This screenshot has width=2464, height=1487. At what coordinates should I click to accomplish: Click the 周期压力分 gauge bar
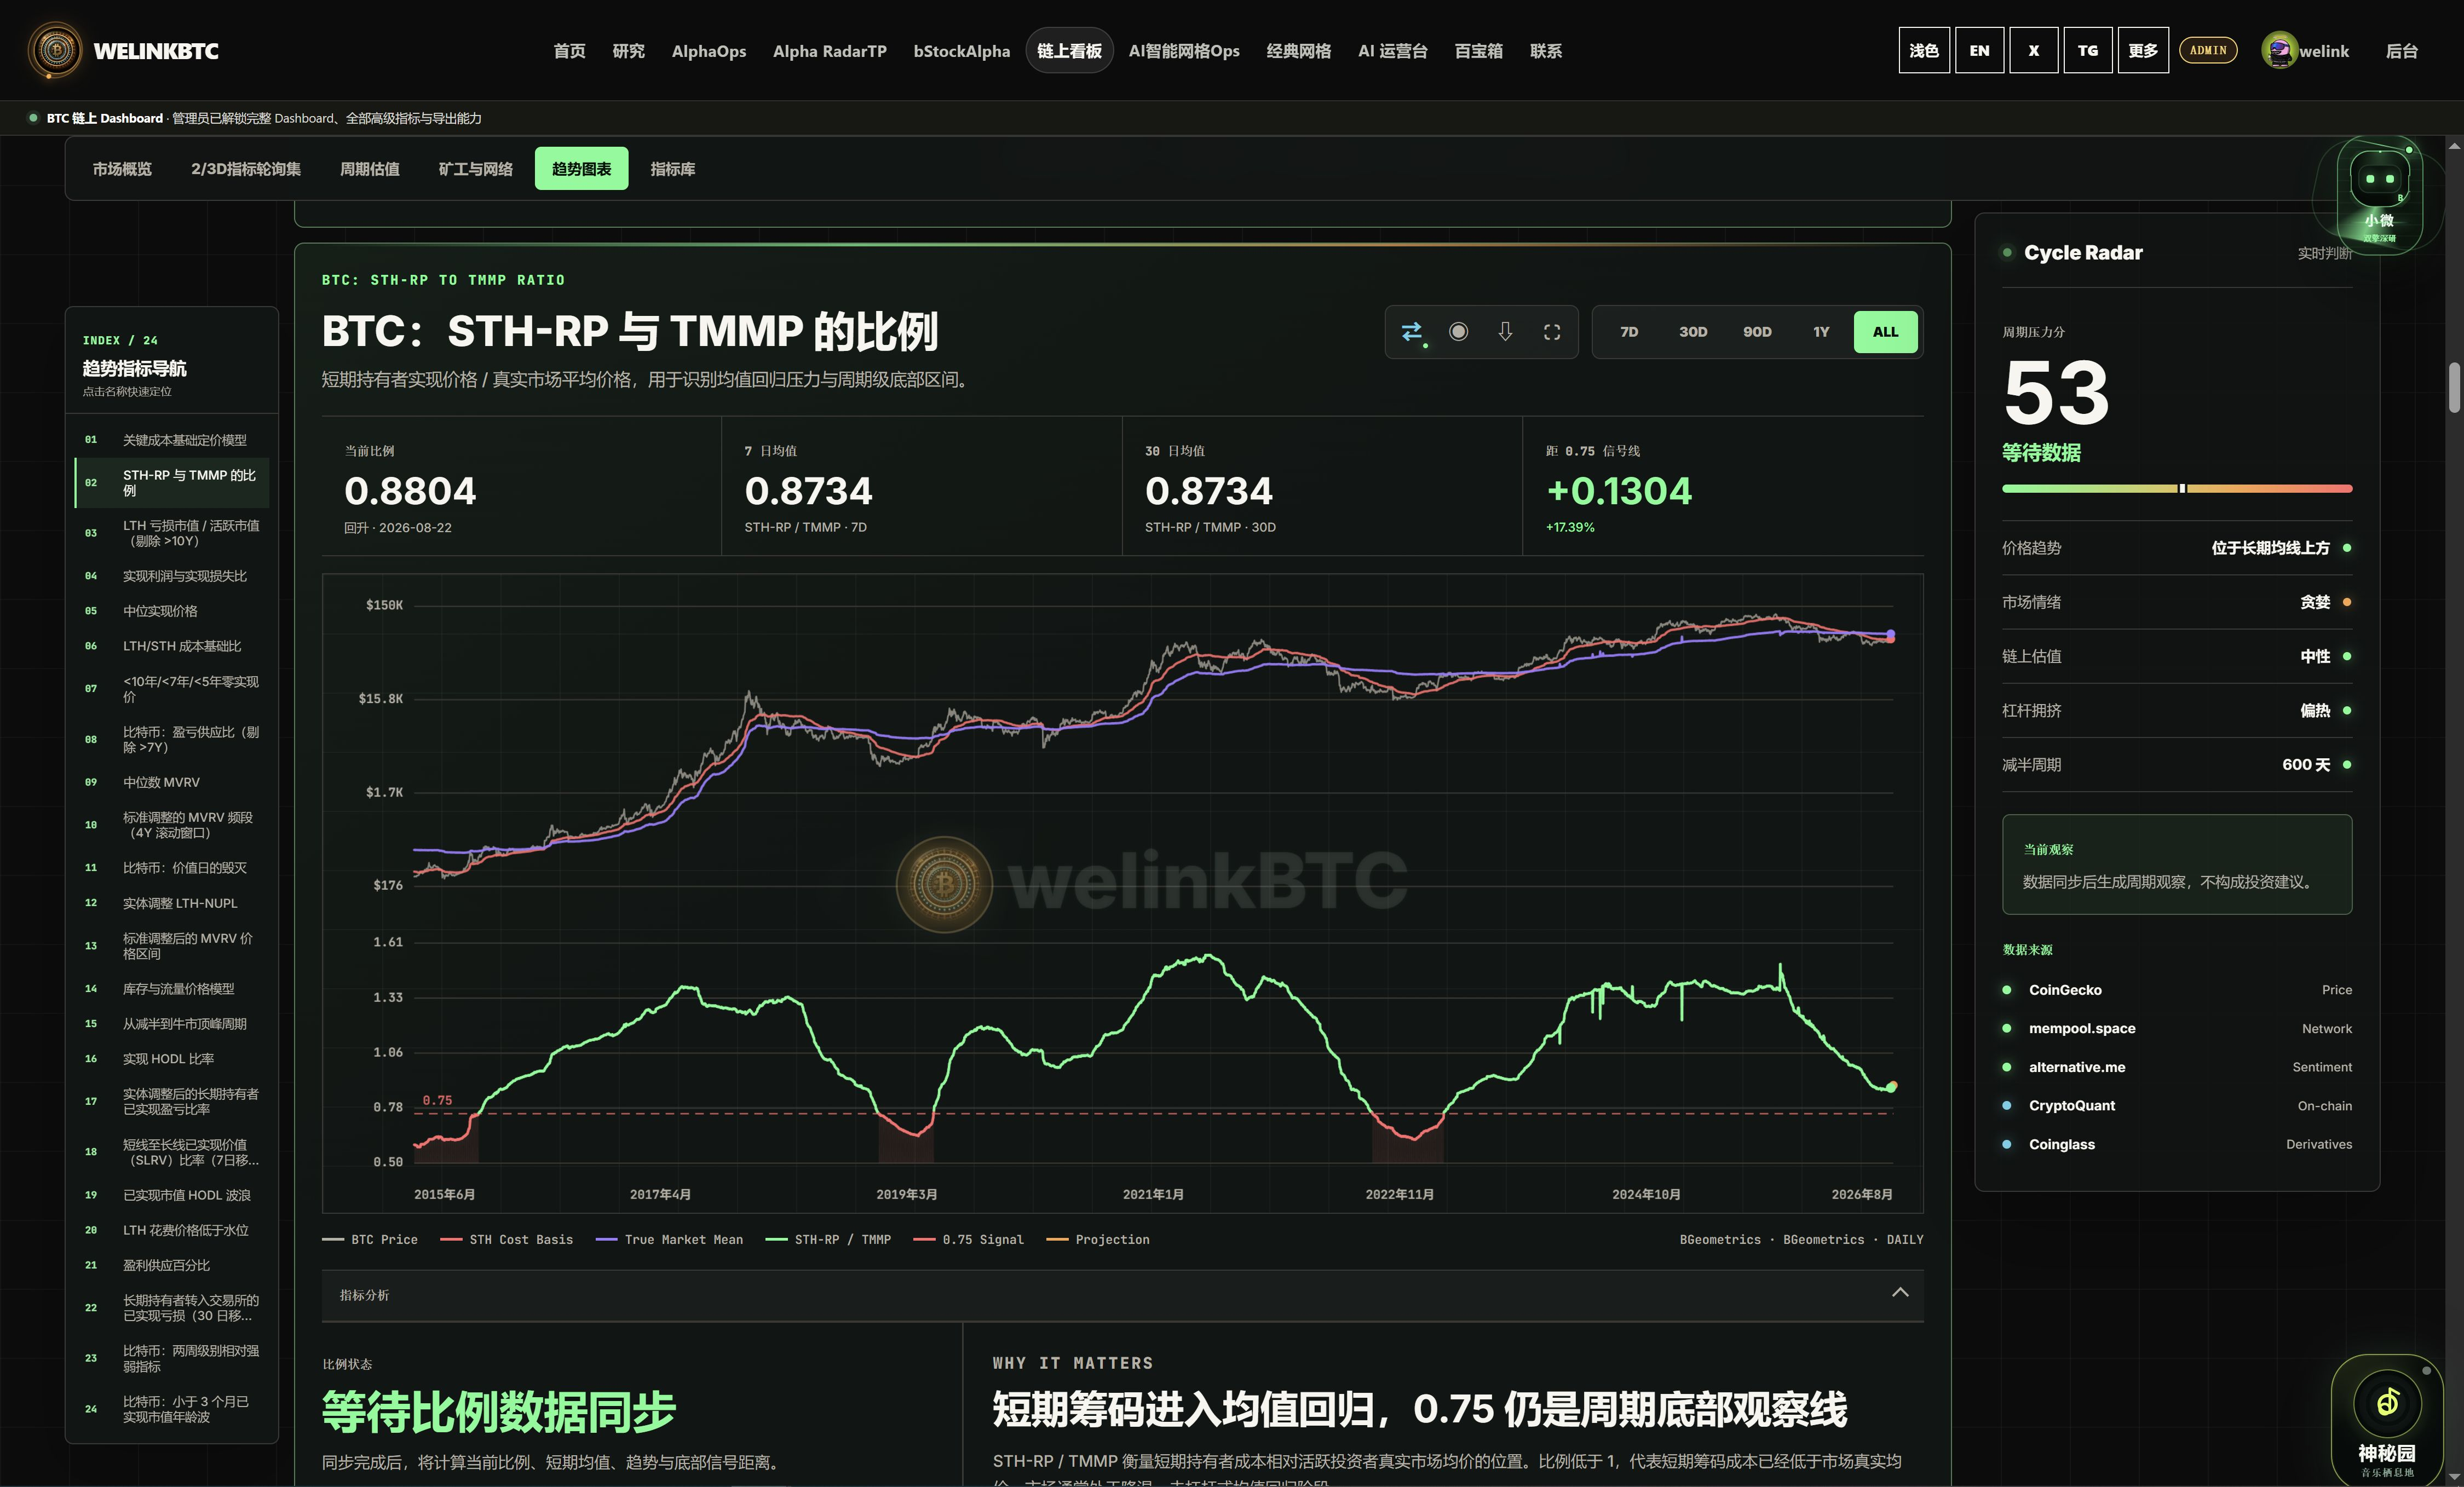point(2177,489)
